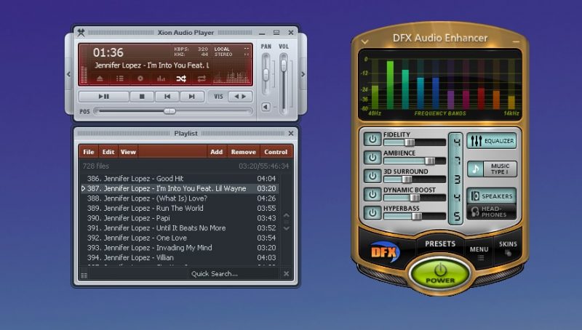Select track 394 Jennifer Lopez - Villian
The image size is (582, 330).
180,258
